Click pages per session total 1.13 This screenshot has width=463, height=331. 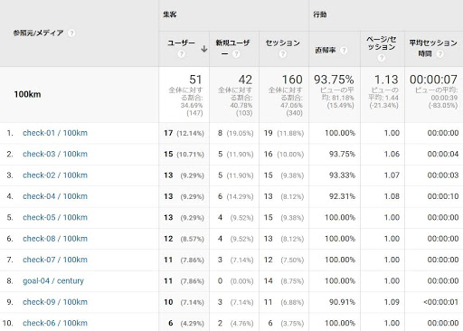pyautogui.click(x=386, y=80)
